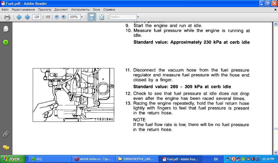The height and width of the screenshot is (163, 278).
Task: Go to previous page with left arrow
Action: 19,17
